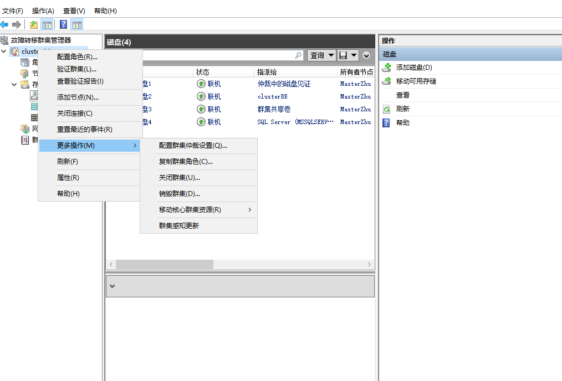Collapse the cluster node in the tree
Screen dimensions: 562x381
coord(4,51)
